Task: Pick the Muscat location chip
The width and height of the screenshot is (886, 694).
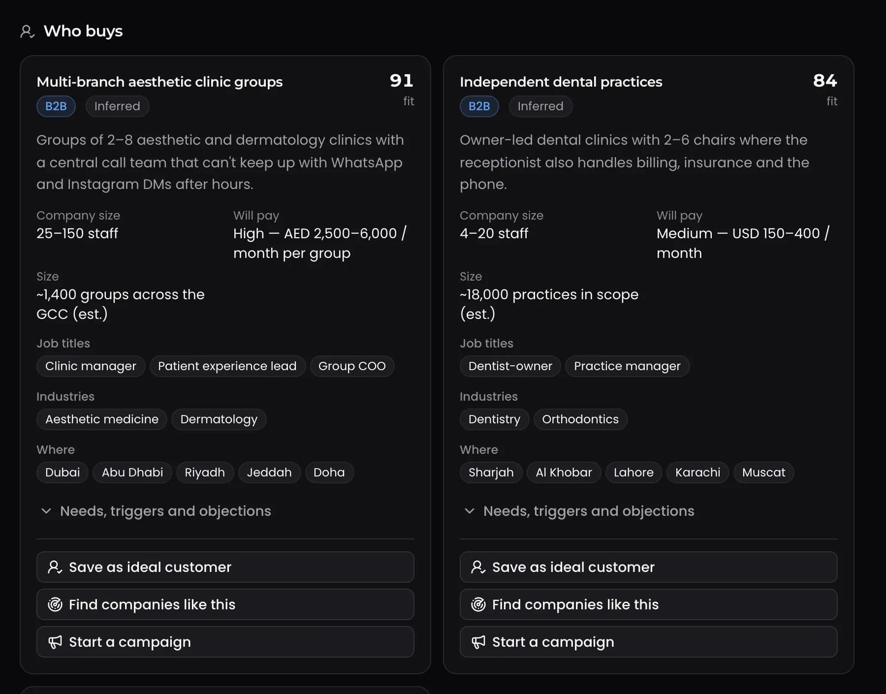Action: 763,473
